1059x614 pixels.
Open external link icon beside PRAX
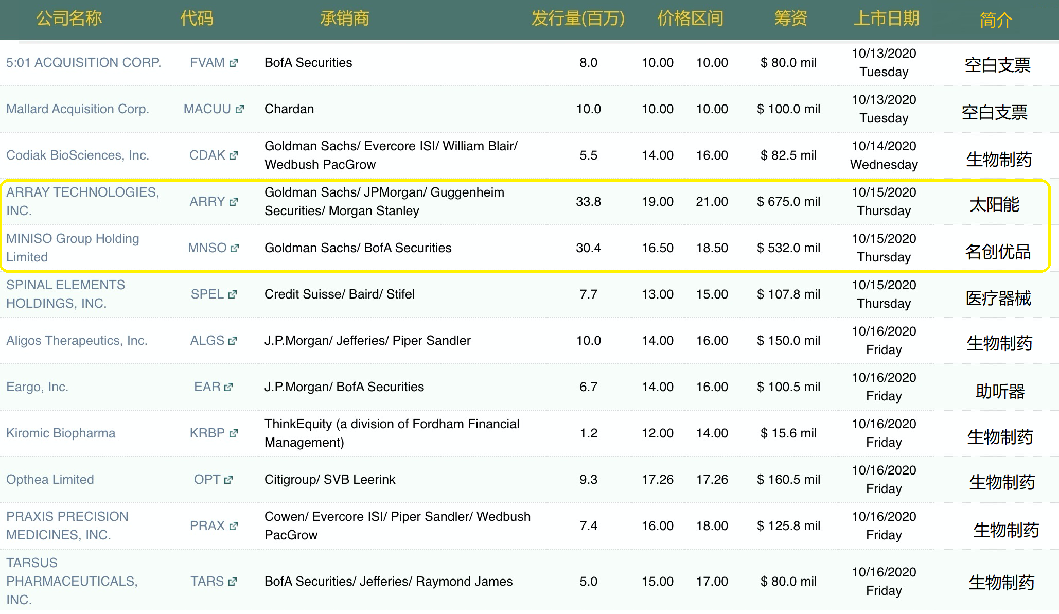(234, 526)
